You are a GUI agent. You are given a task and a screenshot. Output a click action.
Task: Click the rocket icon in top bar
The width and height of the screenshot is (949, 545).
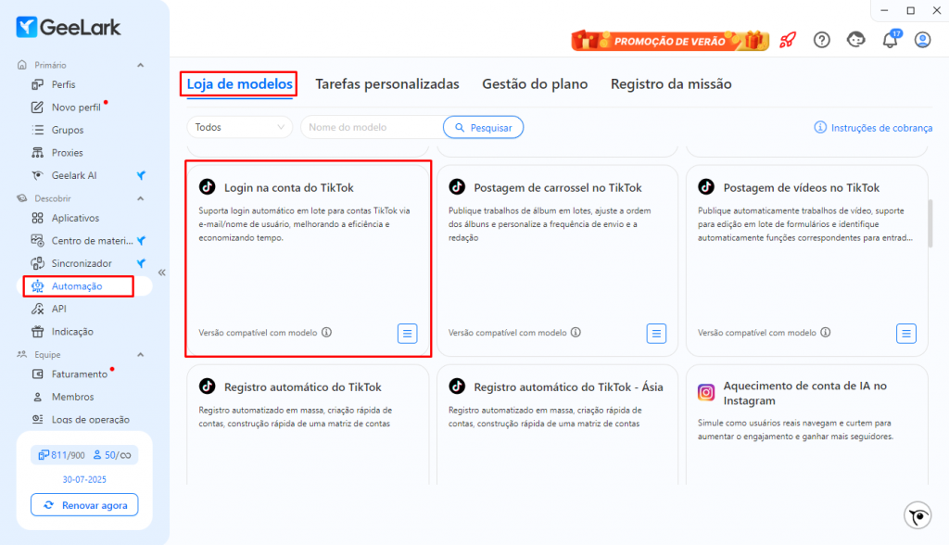(788, 40)
